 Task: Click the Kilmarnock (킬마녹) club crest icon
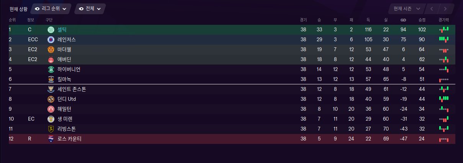tap(51, 79)
